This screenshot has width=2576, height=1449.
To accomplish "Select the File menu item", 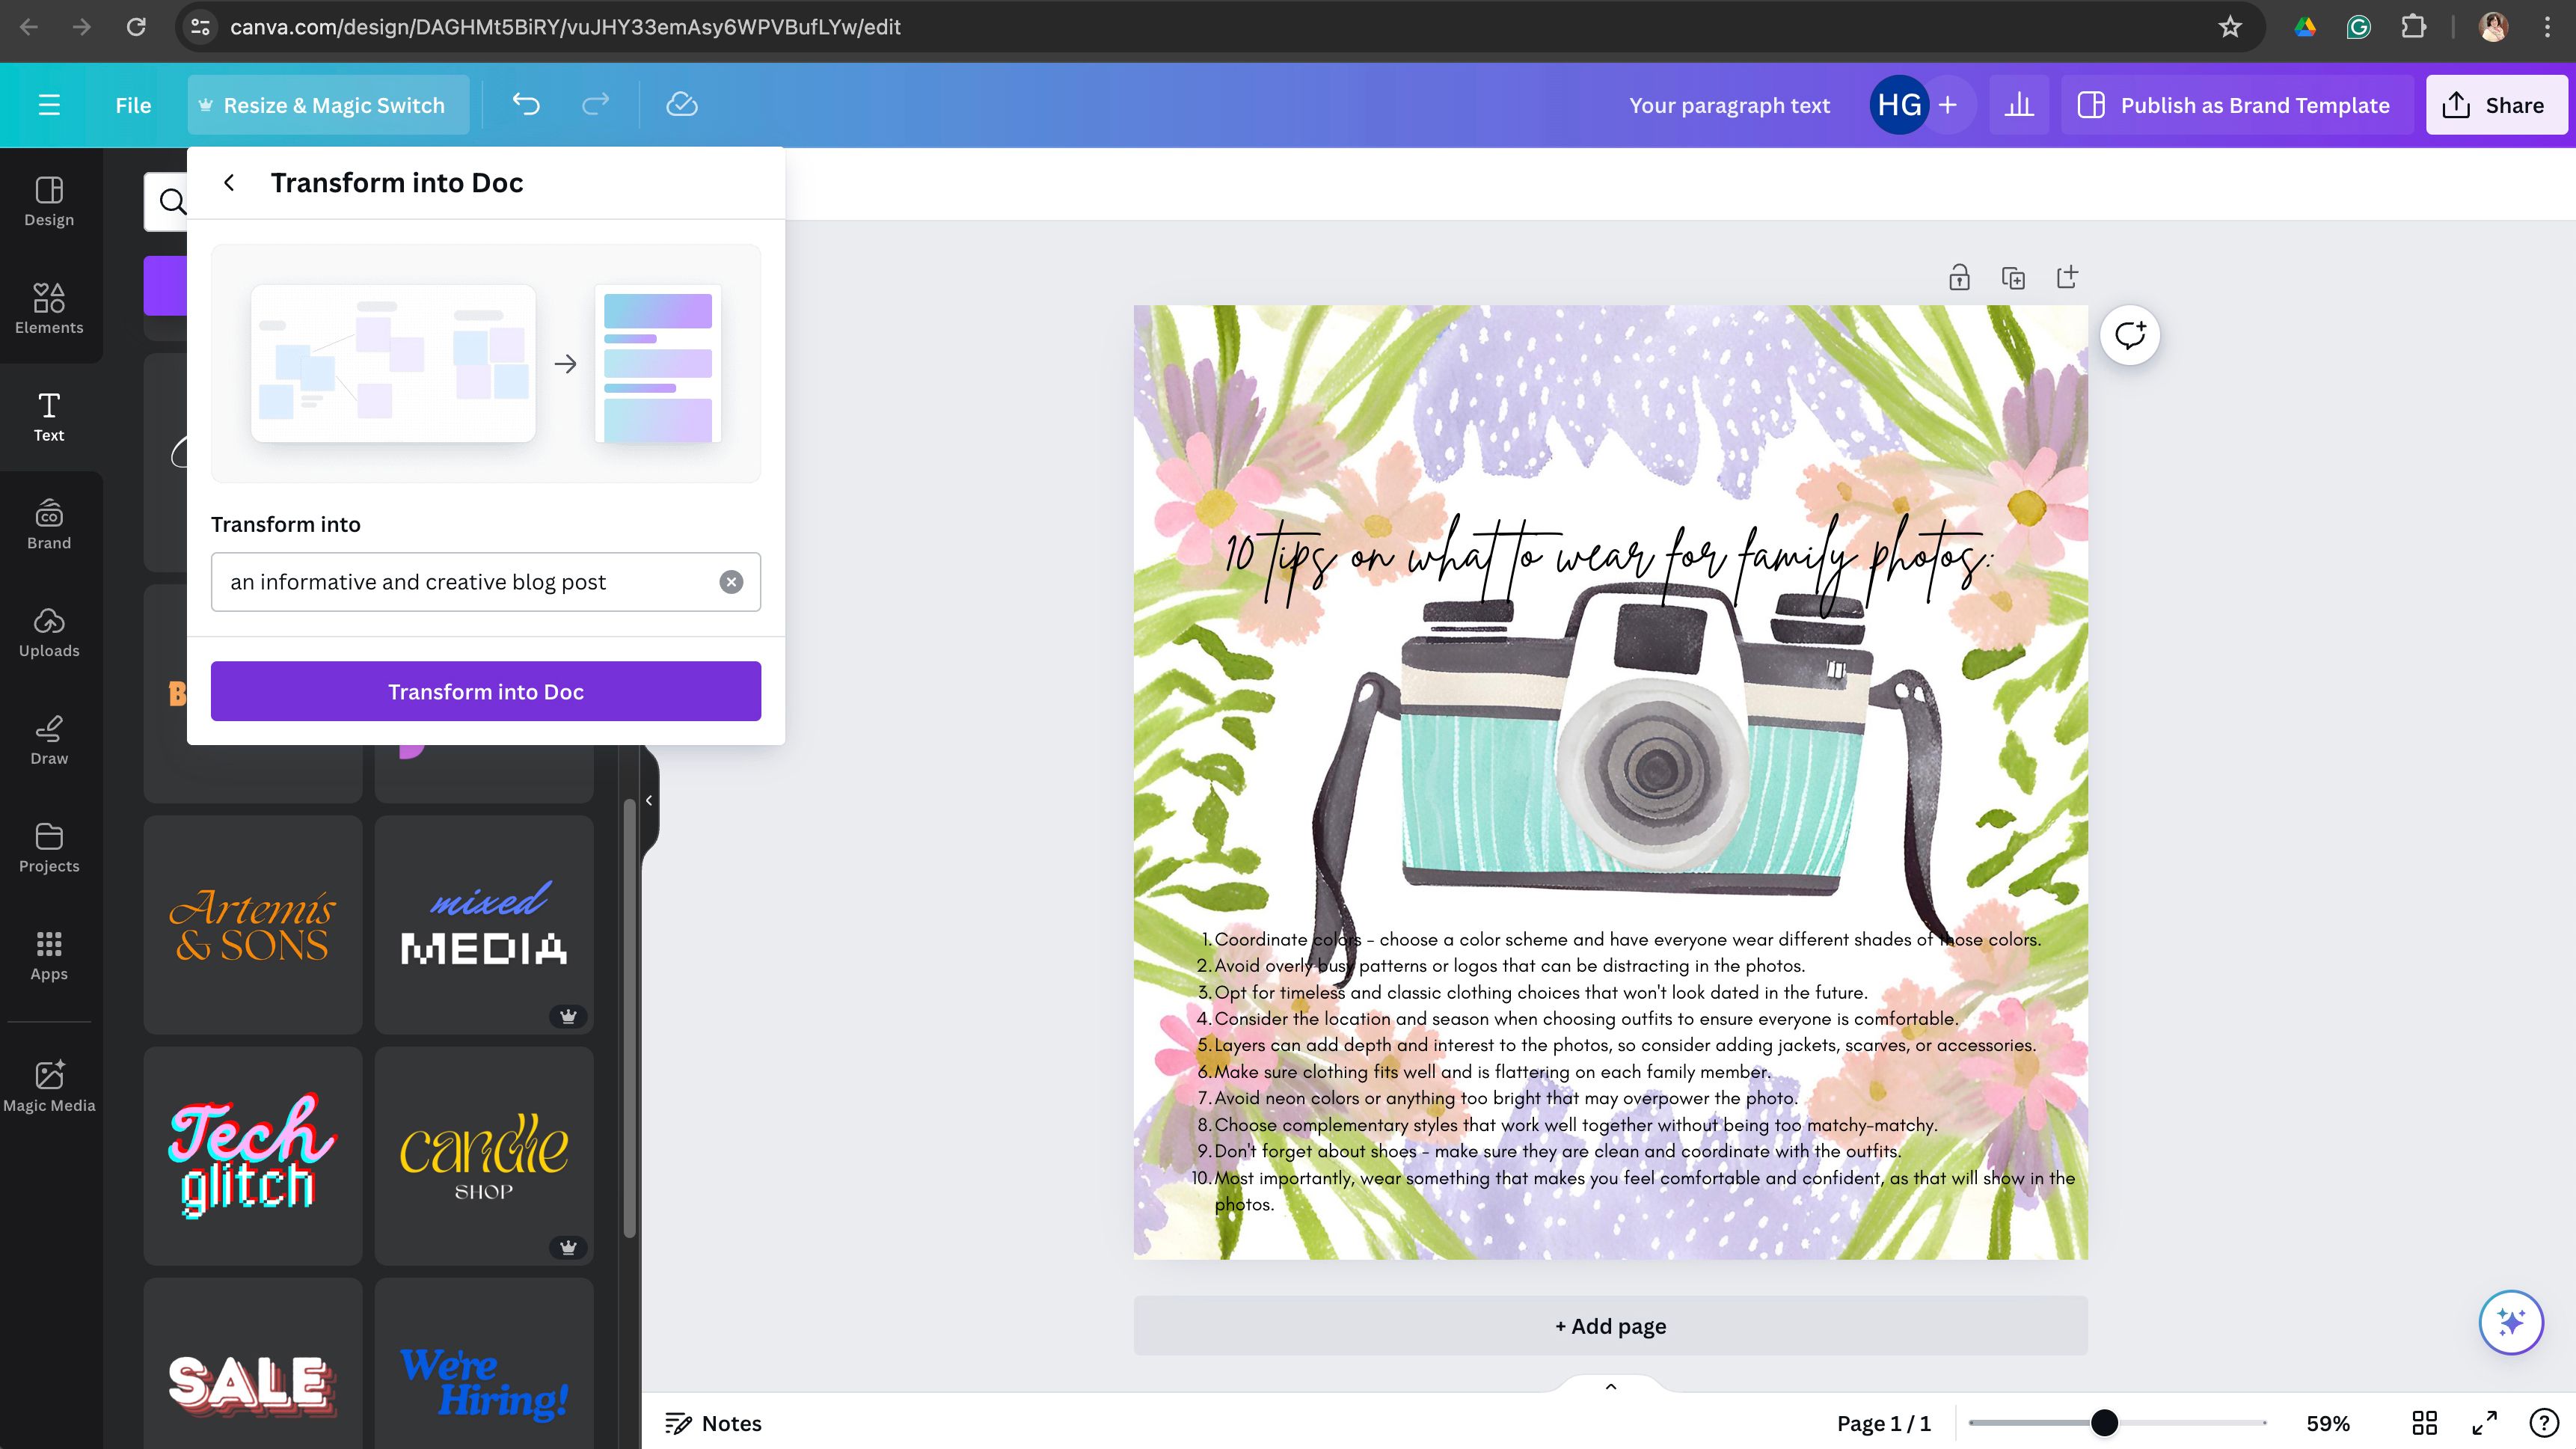I will [x=132, y=105].
